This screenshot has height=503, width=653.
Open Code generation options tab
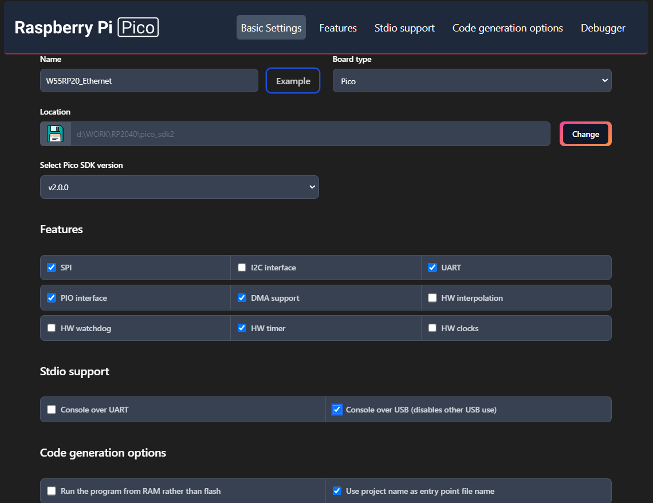click(508, 28)
